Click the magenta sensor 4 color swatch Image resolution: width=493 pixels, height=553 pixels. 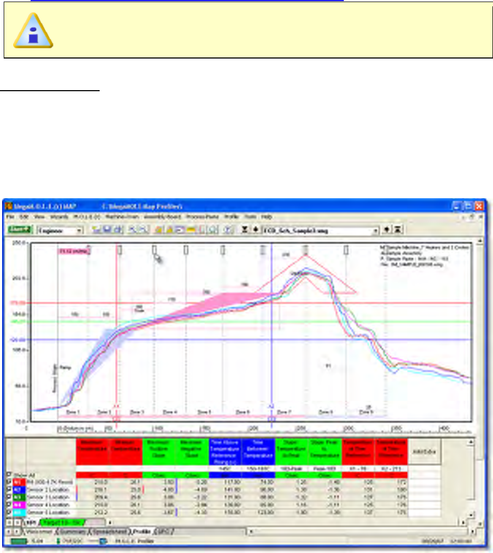click(x=19, y=505)
